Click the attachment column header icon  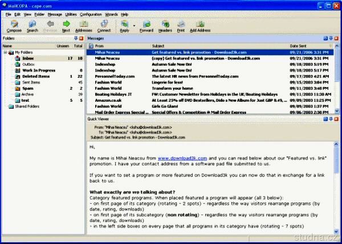pos(91,46)
